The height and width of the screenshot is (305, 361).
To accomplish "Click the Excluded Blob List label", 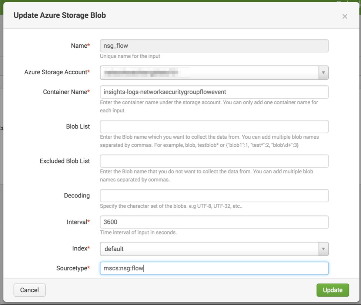I will [65, 161].
